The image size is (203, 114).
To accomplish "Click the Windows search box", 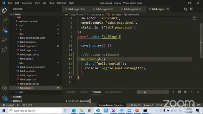I will [x=35, y=111].
